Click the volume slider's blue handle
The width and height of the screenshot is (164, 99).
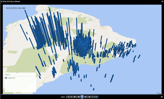coord(97,97)
